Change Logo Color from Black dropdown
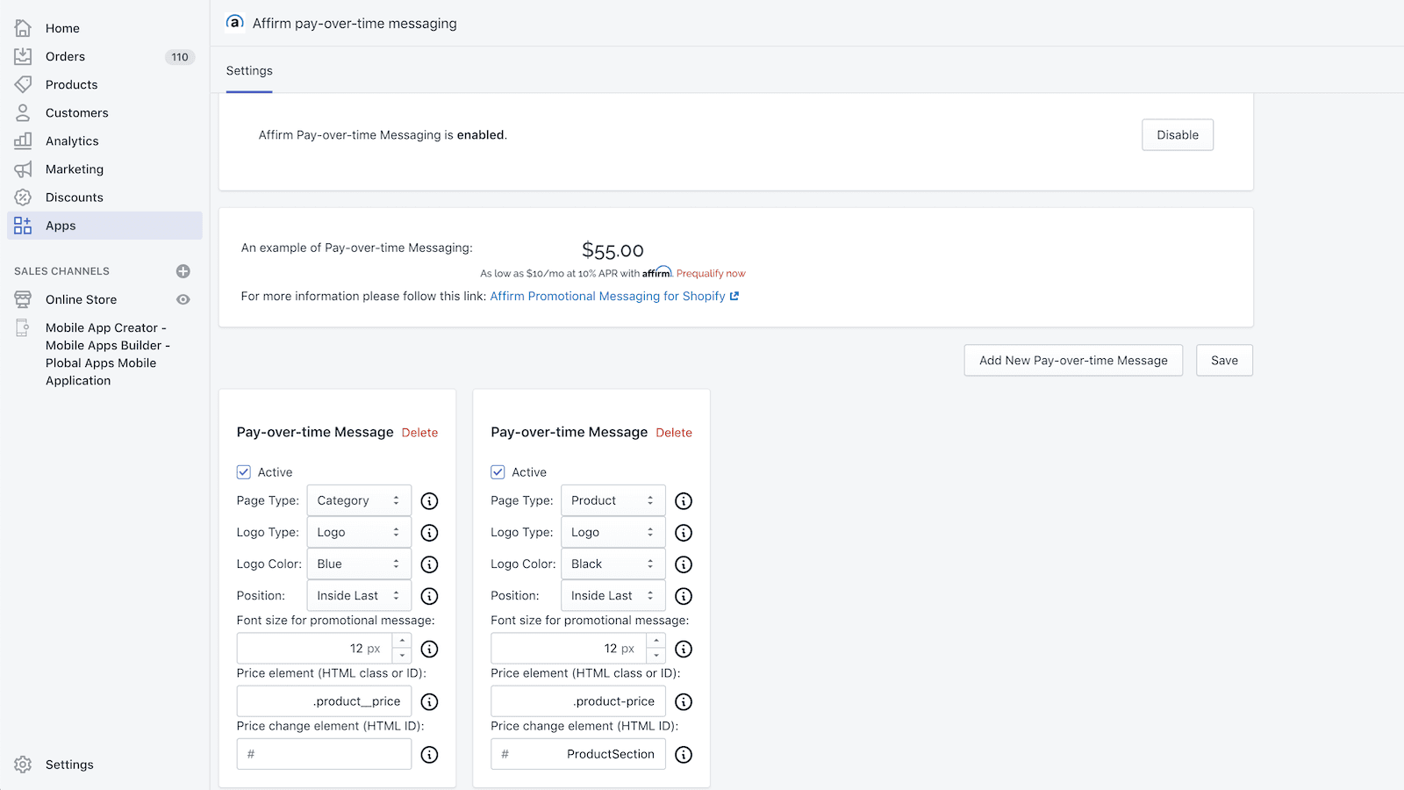 (x=612, y=564)
